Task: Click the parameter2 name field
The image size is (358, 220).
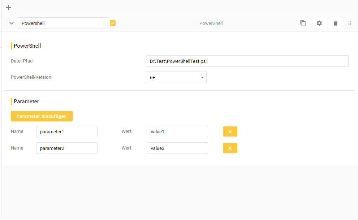Action: (66, 148)
